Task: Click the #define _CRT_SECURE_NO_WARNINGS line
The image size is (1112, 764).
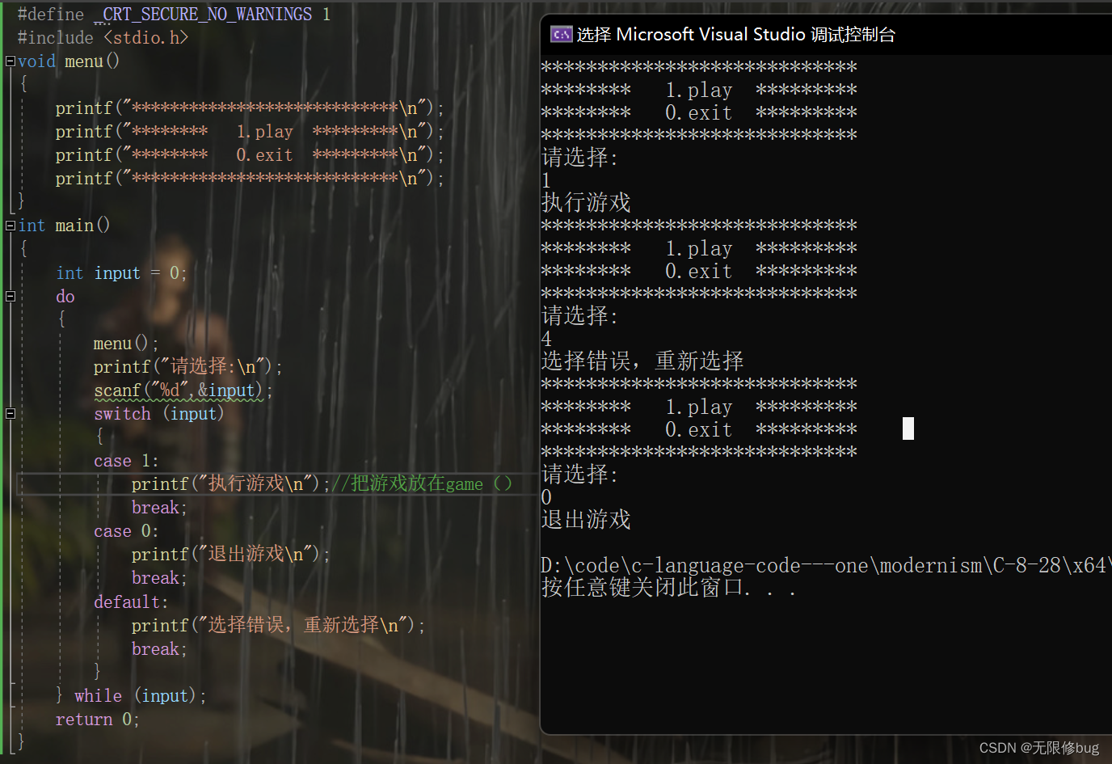Action: click(x=174, y=15)
